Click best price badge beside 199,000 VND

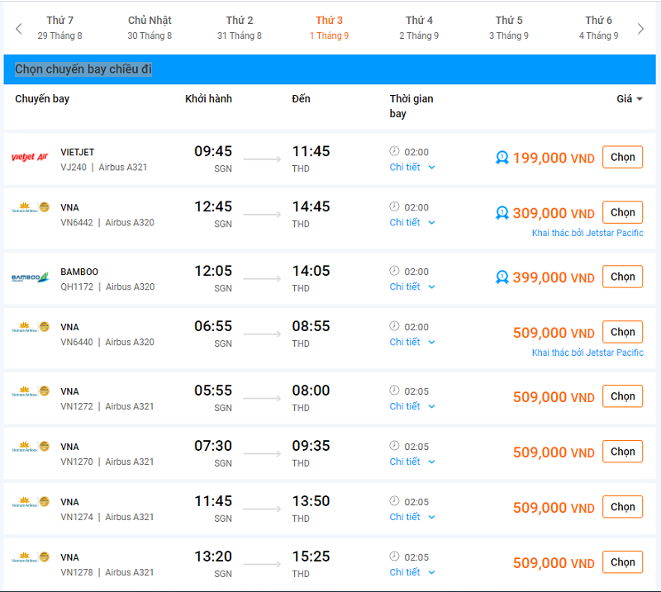coord(502,158)
